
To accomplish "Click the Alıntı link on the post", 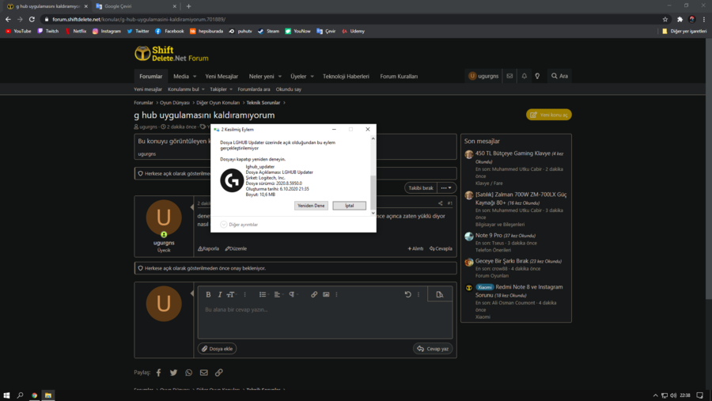I will click(415, 248).
